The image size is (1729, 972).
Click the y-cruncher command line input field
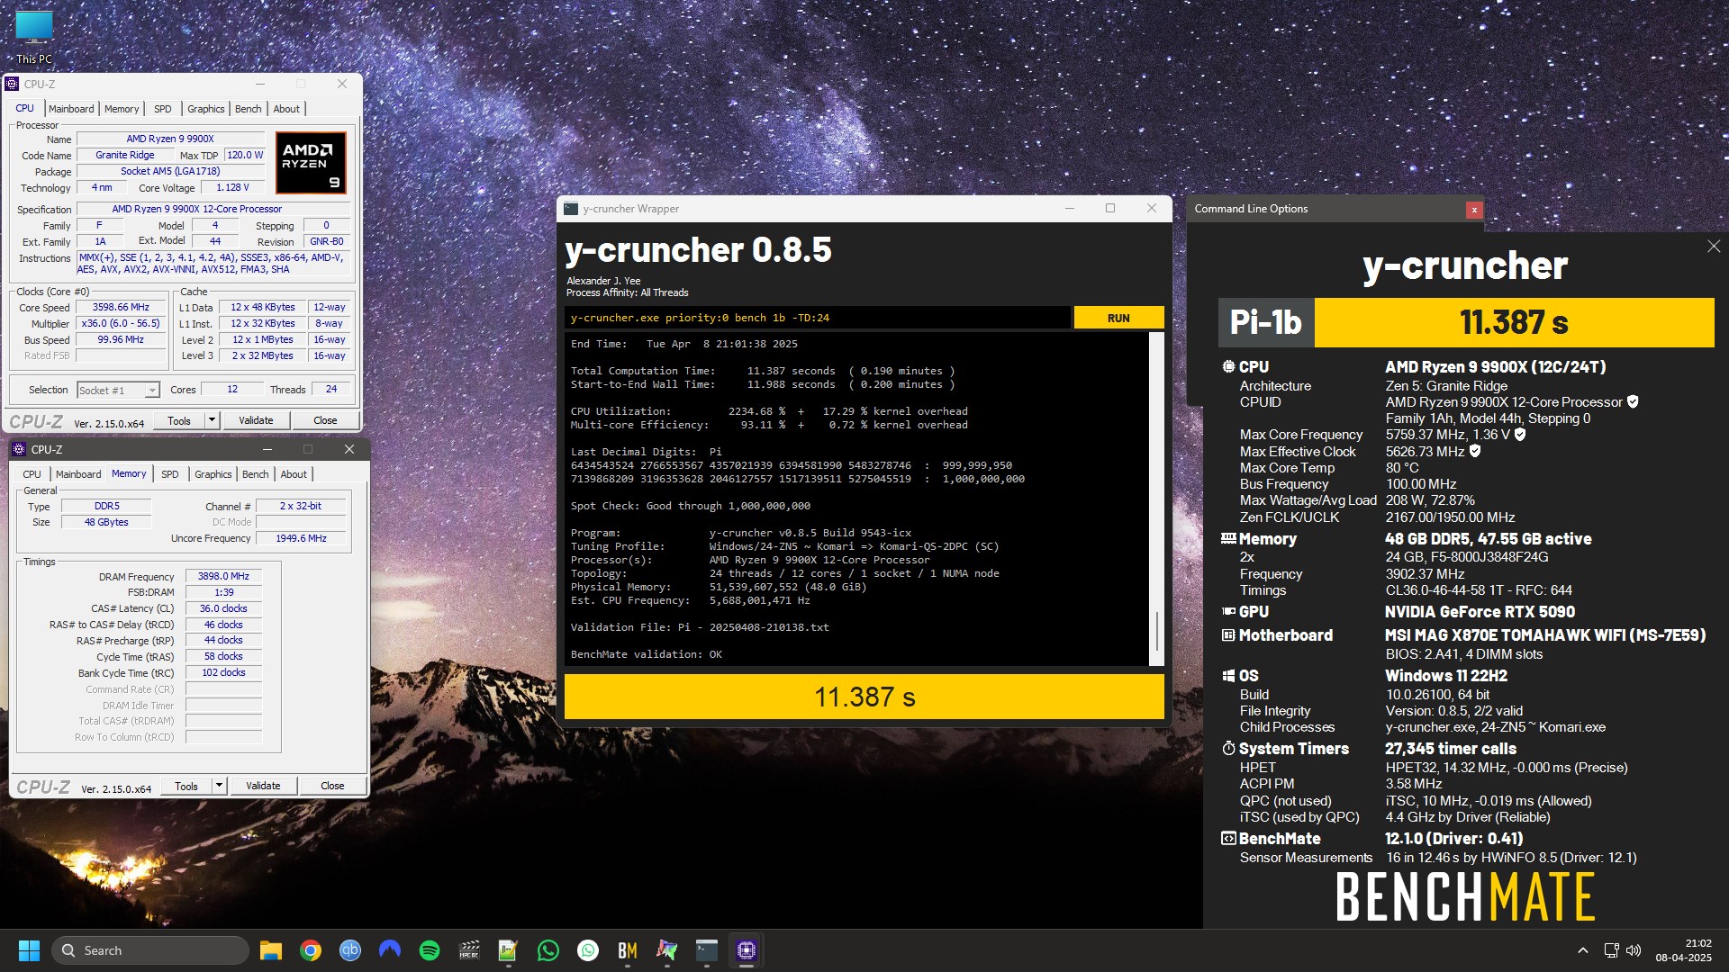pos(818,318)
